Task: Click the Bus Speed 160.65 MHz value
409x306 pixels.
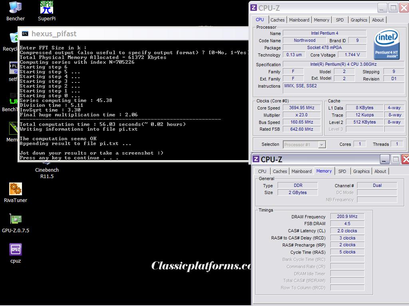Action: (302, 122)
